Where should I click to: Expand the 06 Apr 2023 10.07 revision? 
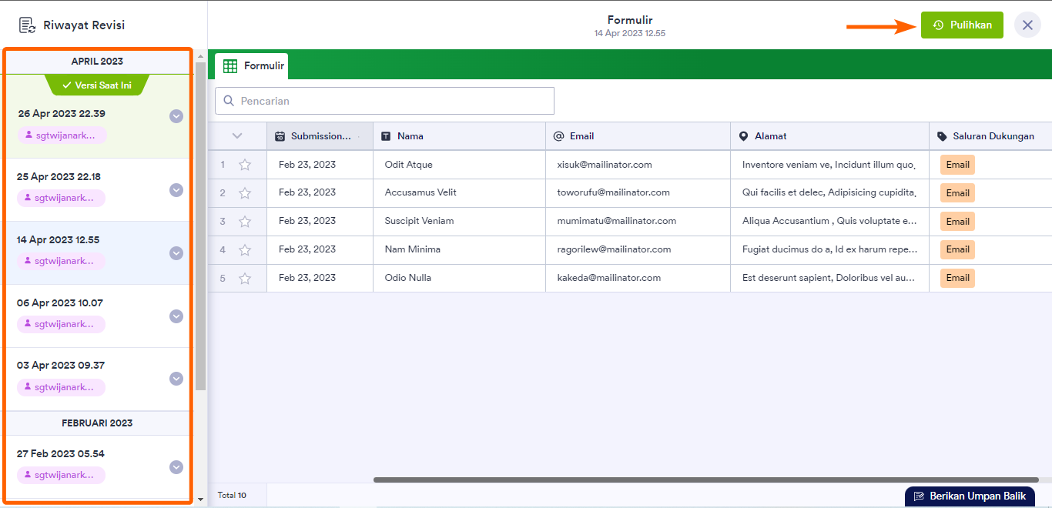pos(176,316)
